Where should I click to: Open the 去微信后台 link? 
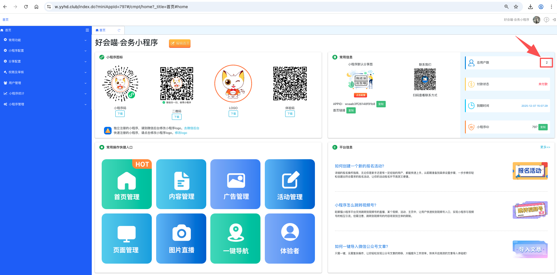[x=191, y=128]
